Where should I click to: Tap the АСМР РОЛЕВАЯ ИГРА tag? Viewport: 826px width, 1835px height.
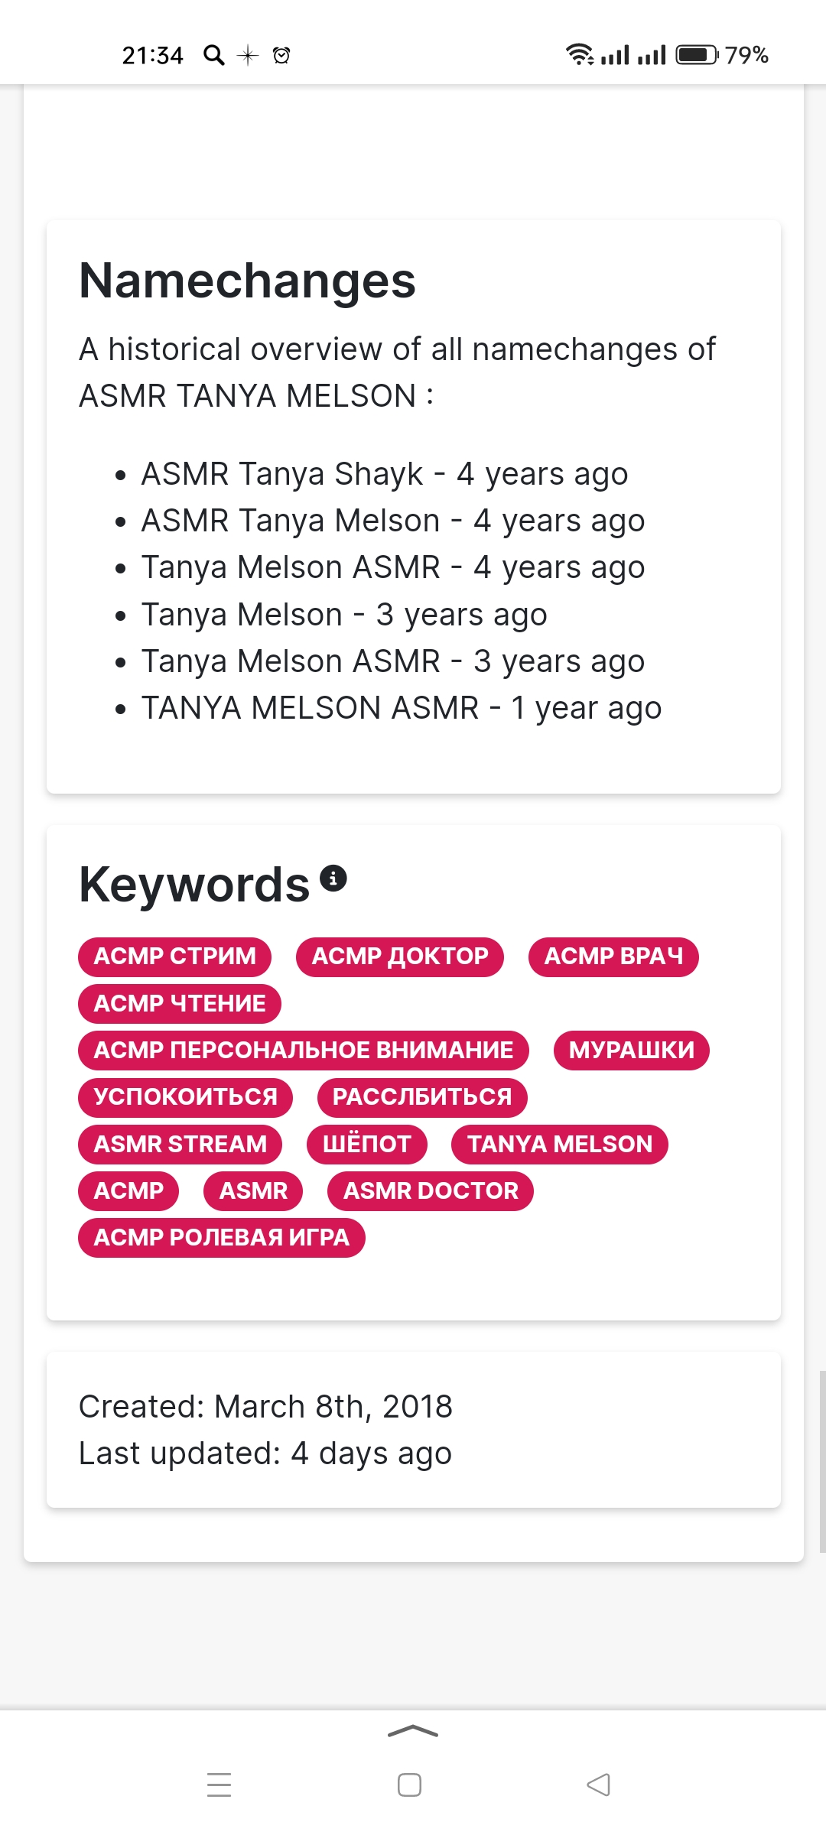(222, 1238)
